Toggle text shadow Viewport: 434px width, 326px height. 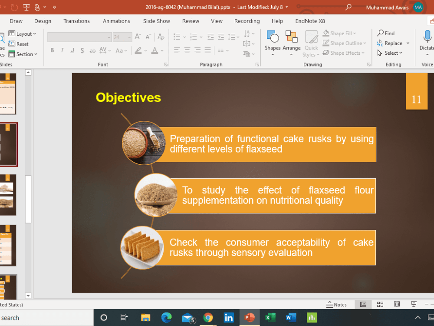point(82,50)
